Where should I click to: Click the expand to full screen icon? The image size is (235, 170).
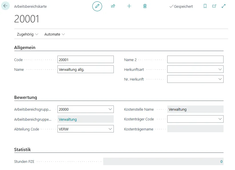(224, 6)
